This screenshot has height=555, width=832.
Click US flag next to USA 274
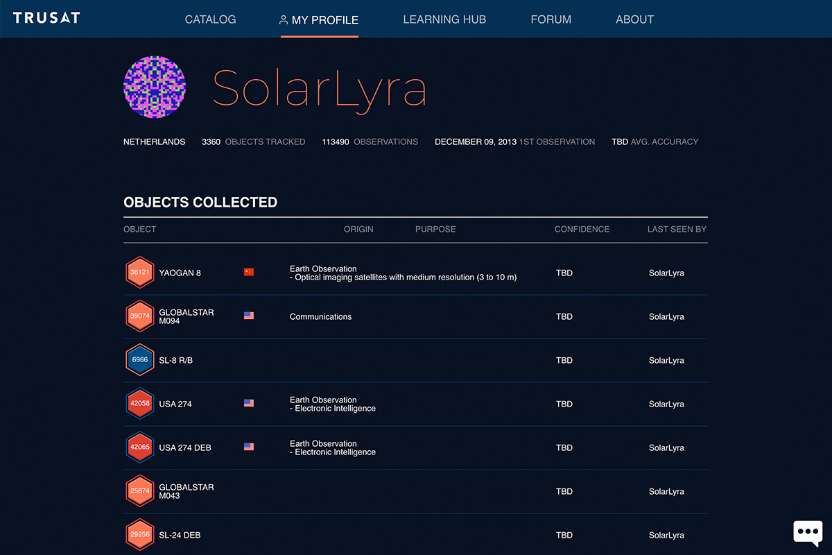pos(249,403)
